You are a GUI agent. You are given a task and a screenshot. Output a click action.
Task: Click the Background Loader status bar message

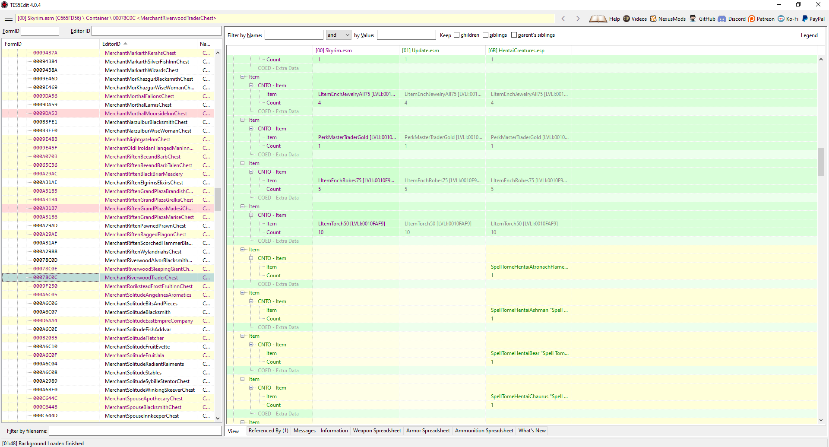pyautogui.click(x=43, y=443)
